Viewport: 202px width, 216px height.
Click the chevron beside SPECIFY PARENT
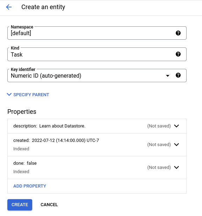[x=9, y=94]
